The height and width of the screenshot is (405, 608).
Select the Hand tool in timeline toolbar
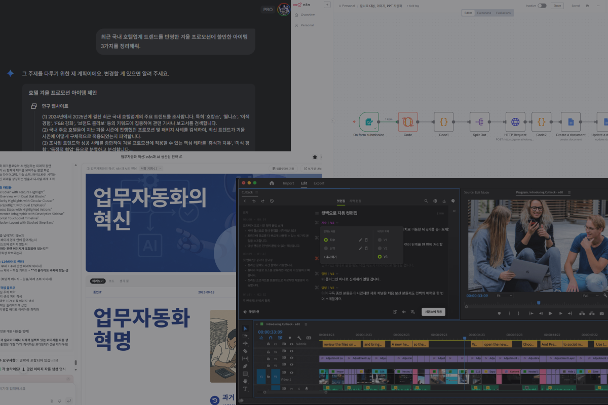tap(245, 381)
